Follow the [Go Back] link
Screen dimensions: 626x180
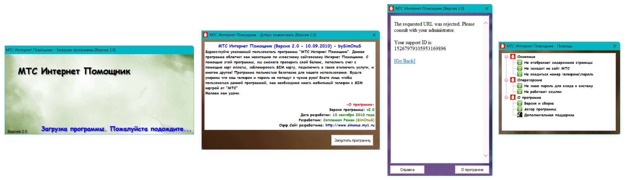tap(405, 61)
